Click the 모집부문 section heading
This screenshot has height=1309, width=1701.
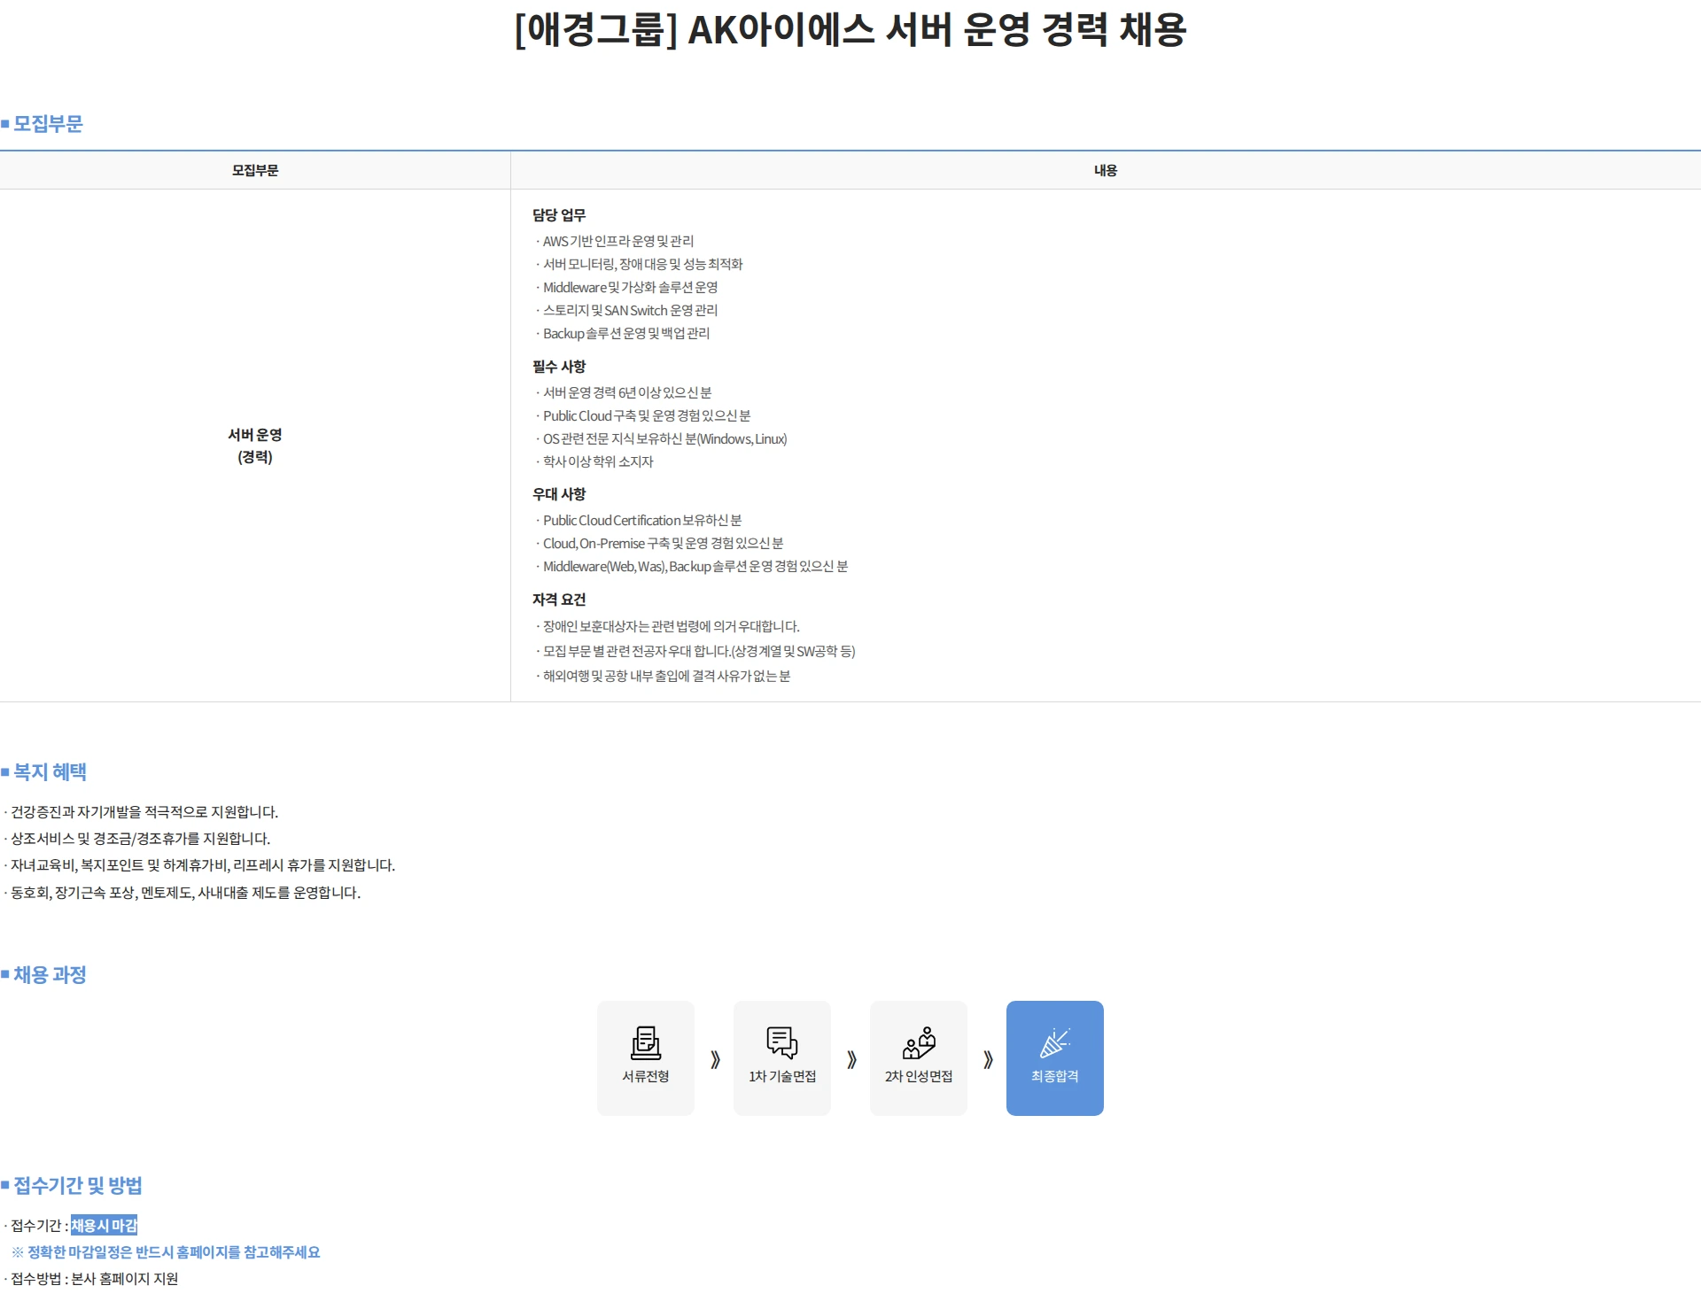[x=48, y=124]
